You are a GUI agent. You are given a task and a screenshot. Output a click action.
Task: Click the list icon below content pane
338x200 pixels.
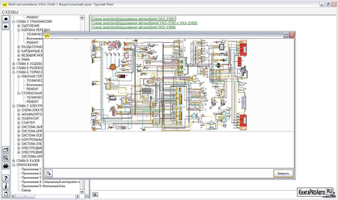click(x=95, y=194)
